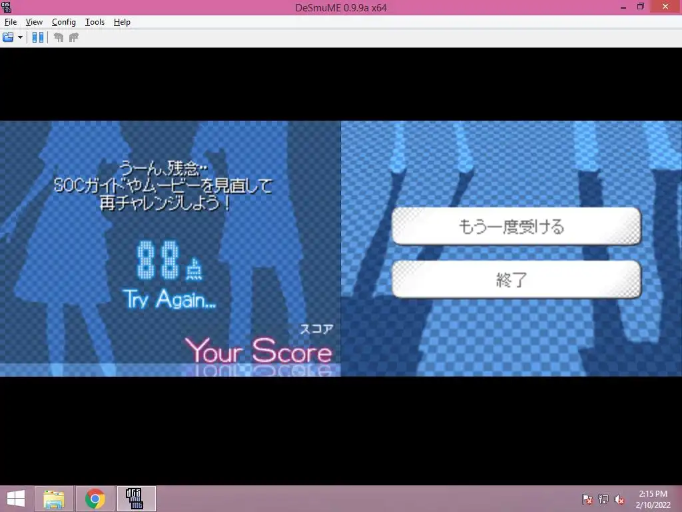
Task: Select the DeSmuME taskbar icon
Action: pos(136,499)
